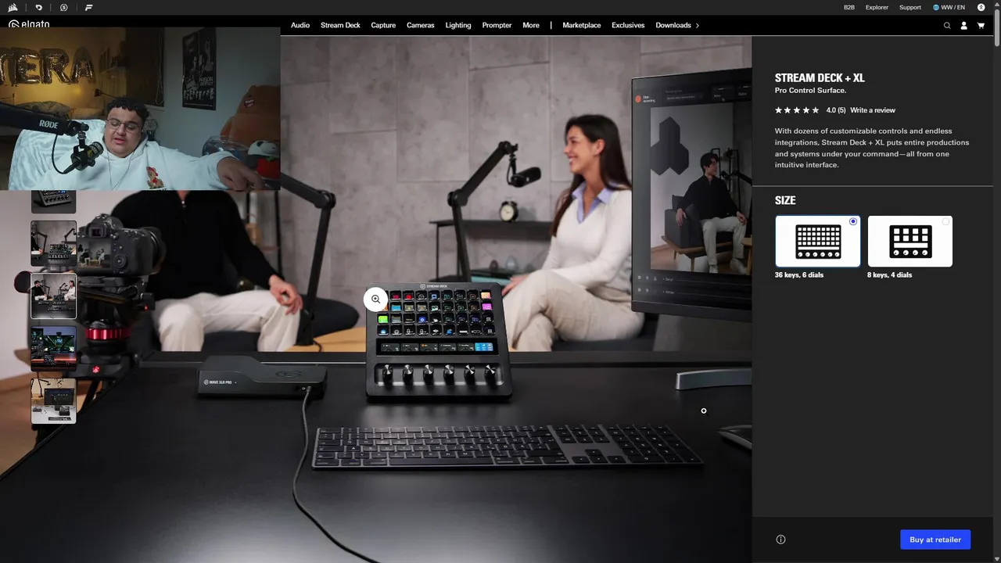Open the Stream Deck menu
Image resolution: width=1001 pixels, height=563 pixels.
click(x=340, y=25)
